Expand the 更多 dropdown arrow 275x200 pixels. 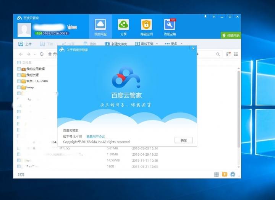pos(181,44)
